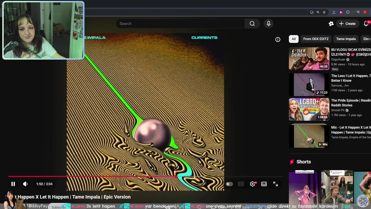Click the star-shaped icon beside Create
The width and height of the screenshot is (371, 209).
331,24
